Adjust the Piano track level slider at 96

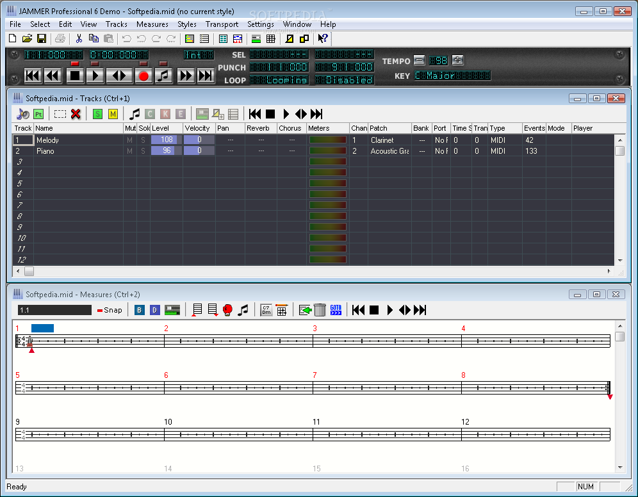pyautogui.click(x=167, y=151)
